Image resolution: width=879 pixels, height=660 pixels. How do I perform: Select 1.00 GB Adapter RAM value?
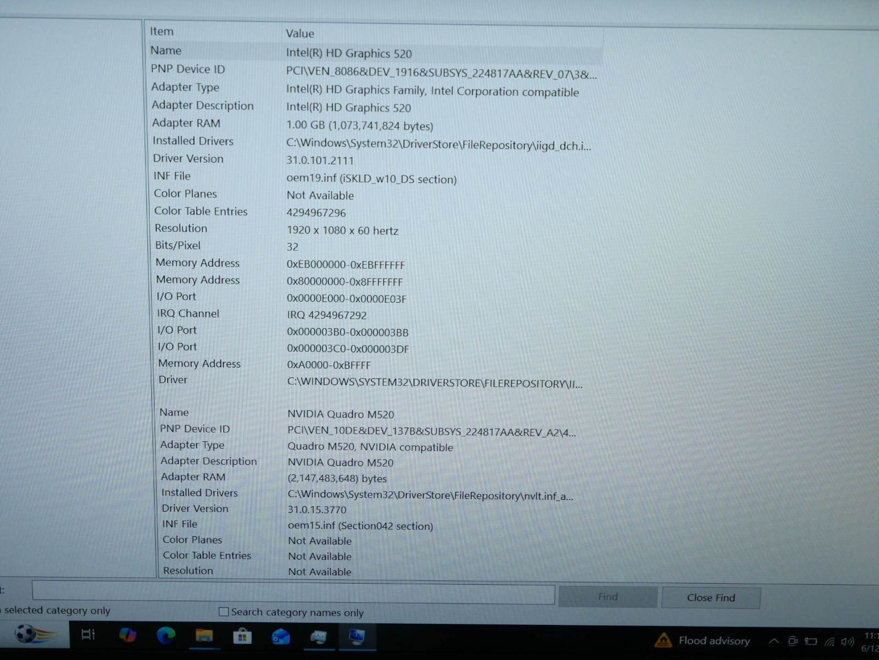point(359,125)
